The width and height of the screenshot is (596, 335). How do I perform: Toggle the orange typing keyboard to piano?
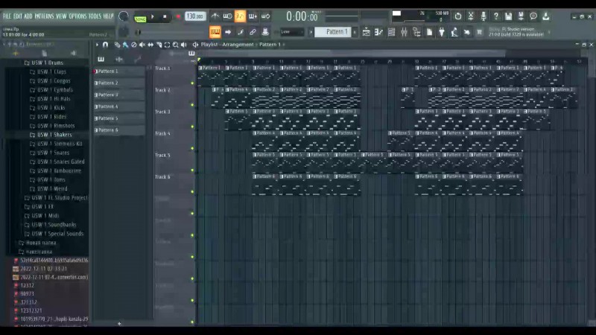click(x=215, y=32)
